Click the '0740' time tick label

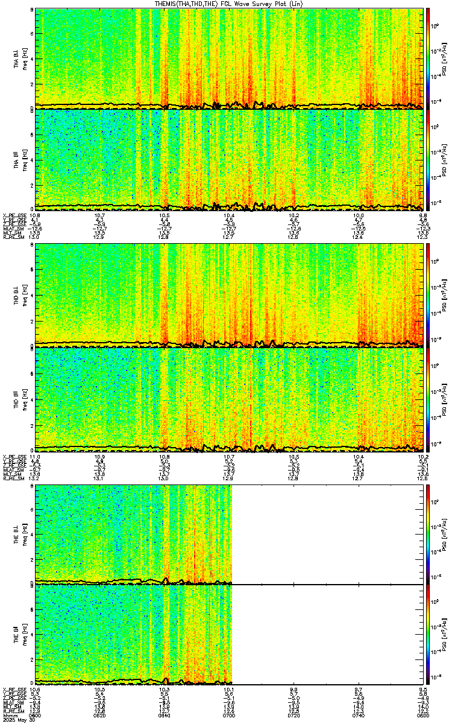click(359, 715)
